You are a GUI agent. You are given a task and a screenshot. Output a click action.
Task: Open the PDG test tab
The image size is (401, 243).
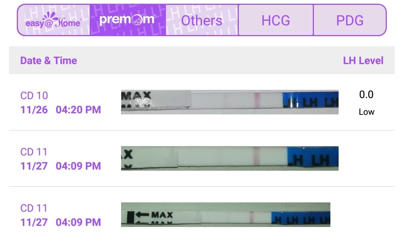(x=349, y=20)
